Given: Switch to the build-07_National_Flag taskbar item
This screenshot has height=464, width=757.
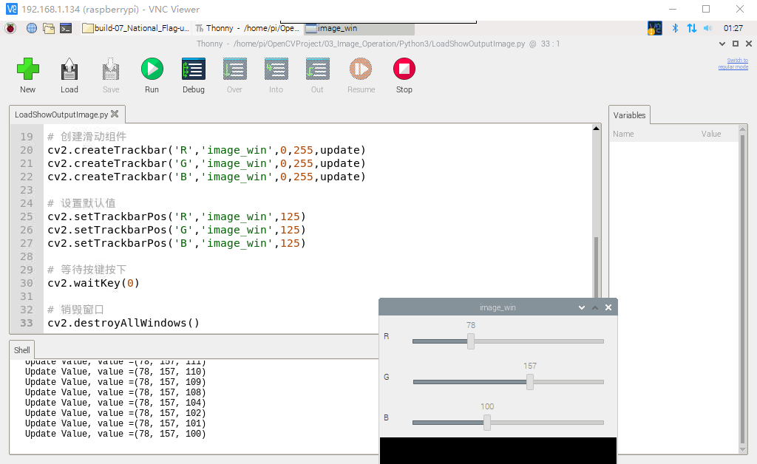Looking at the screenshot, I should (136, 29).
